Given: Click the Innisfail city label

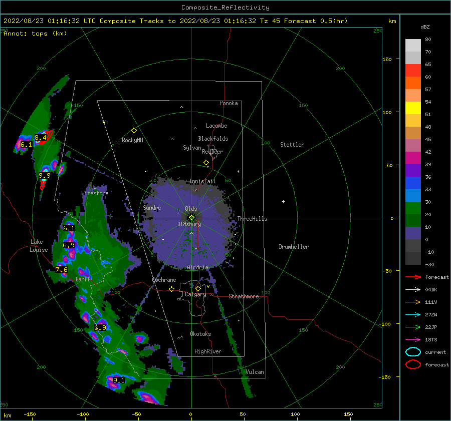Looking at the screenshot, I should point(202,181).
